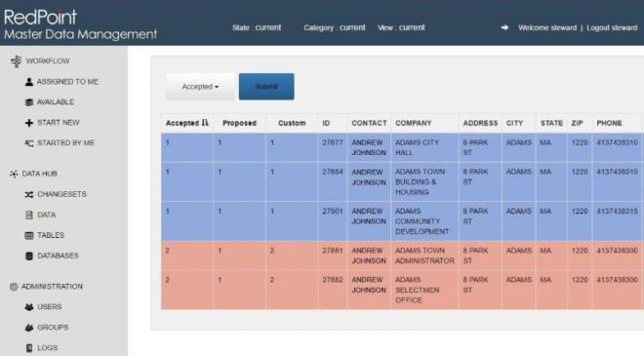
Task: Select row with ID 27877
Action: [x=402, y=147]
